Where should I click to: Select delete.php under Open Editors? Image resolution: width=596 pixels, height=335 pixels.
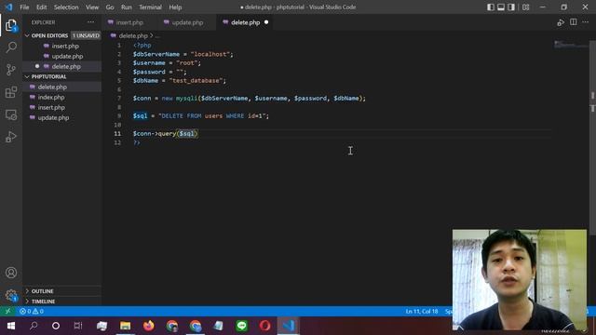coord(62,66)
